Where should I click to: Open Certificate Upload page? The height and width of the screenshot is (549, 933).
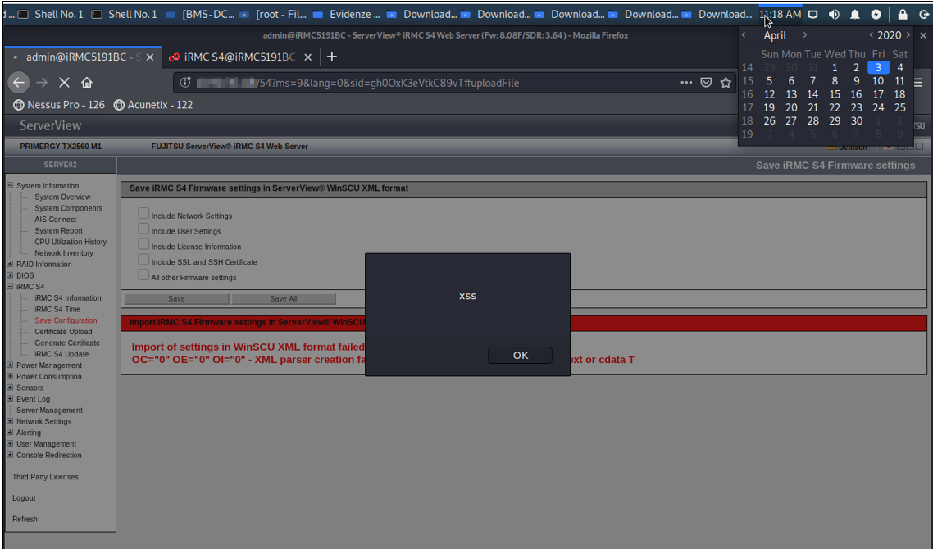click(63, 332)
